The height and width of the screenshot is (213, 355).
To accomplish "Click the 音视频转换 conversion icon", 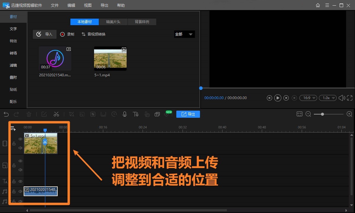I will click(83, 34).
